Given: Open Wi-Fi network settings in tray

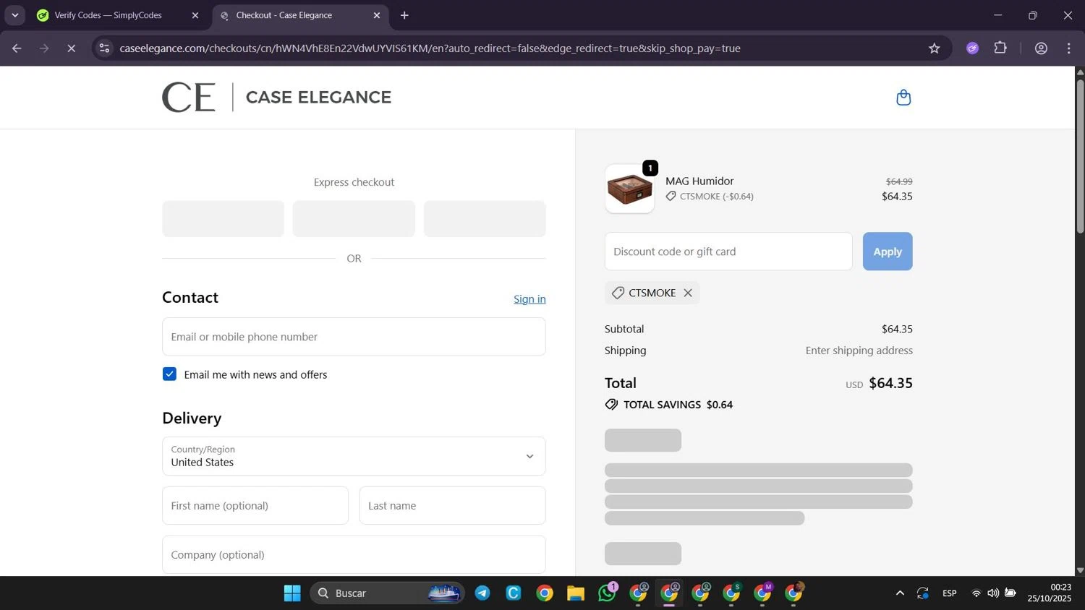Looking at the screenshot, I should point(977,593).
